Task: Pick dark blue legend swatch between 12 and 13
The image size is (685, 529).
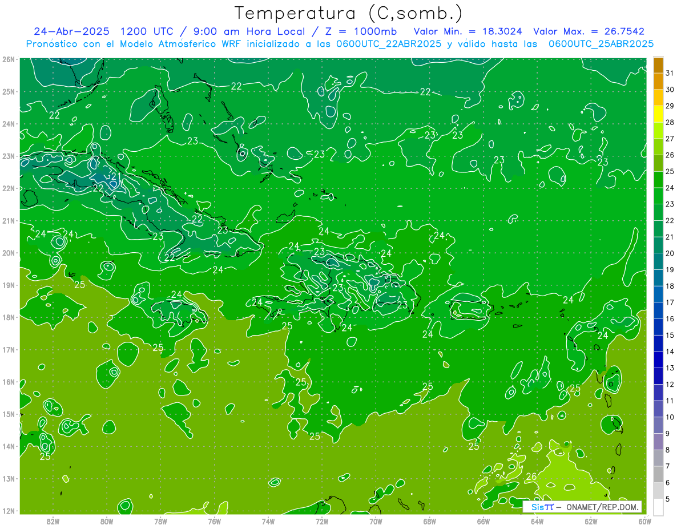Action: coord(658,376)
